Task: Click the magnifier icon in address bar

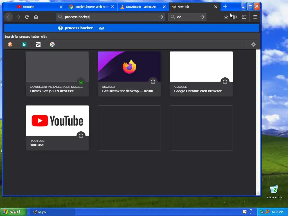Action: (60, 17)
